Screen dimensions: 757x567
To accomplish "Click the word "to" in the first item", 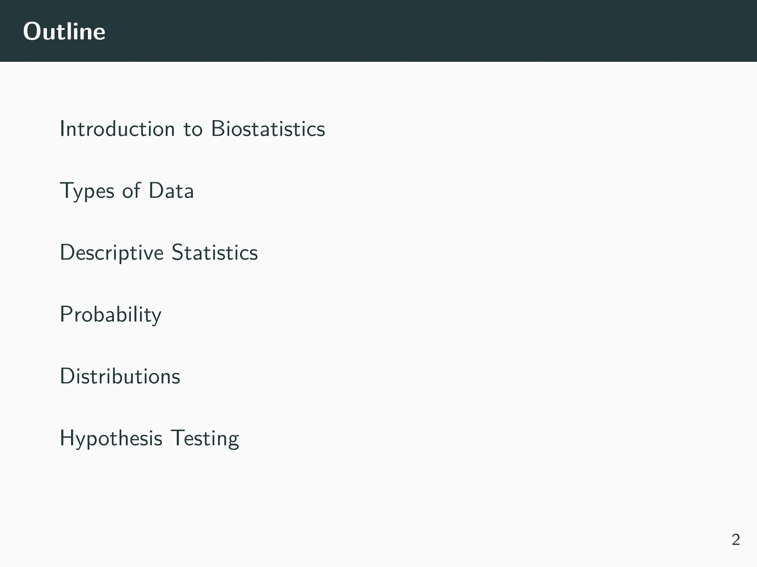I will [x=193, y=130].
